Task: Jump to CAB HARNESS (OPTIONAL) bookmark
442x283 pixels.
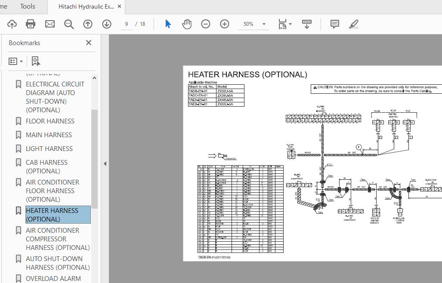Action: (x=46, y=166)
